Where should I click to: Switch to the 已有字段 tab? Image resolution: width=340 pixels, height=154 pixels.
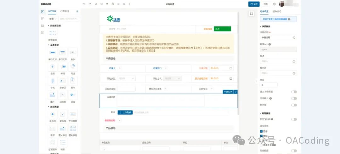pos(64,11)
